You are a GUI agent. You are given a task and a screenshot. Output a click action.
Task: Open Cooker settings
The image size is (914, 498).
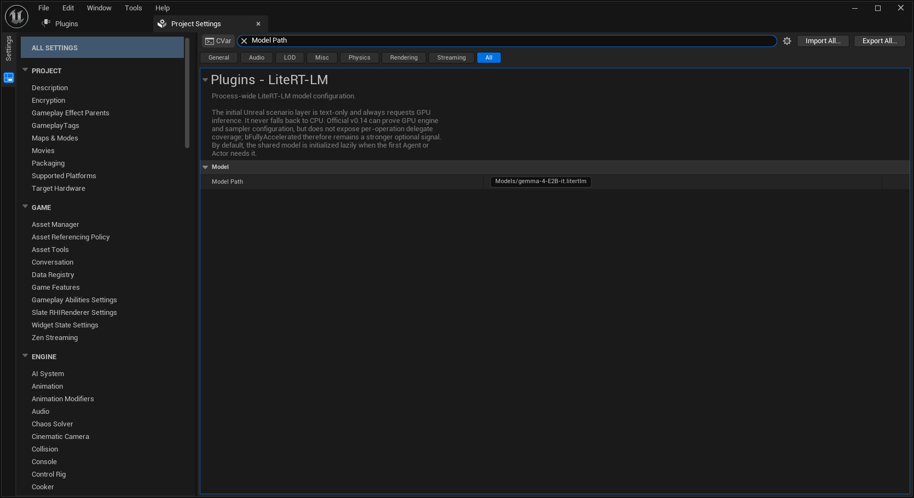pyautogui.click(x=43, y=487)
